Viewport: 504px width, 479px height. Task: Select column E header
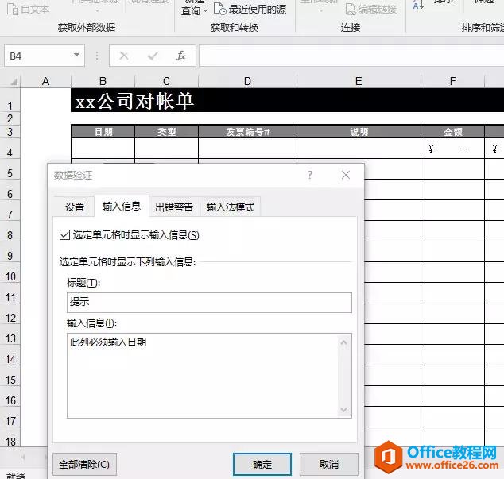pos(359,81)
